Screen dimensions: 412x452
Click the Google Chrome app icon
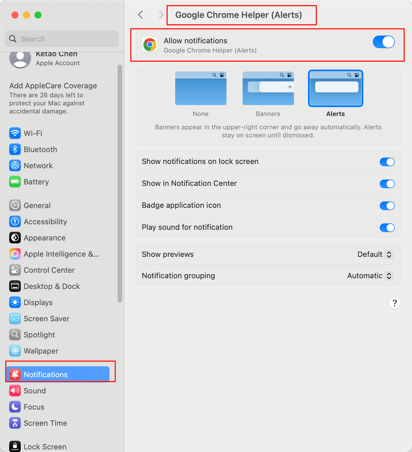pos(150,44)
